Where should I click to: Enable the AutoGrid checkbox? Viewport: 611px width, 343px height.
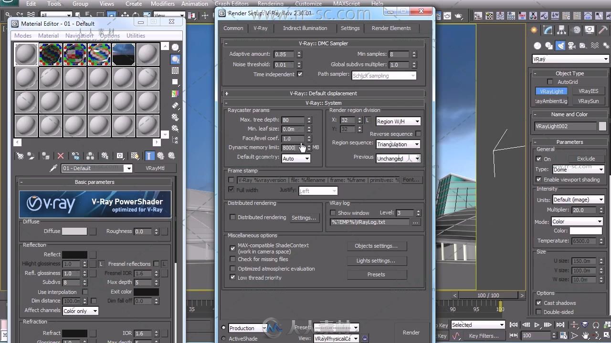pos(550,82)
